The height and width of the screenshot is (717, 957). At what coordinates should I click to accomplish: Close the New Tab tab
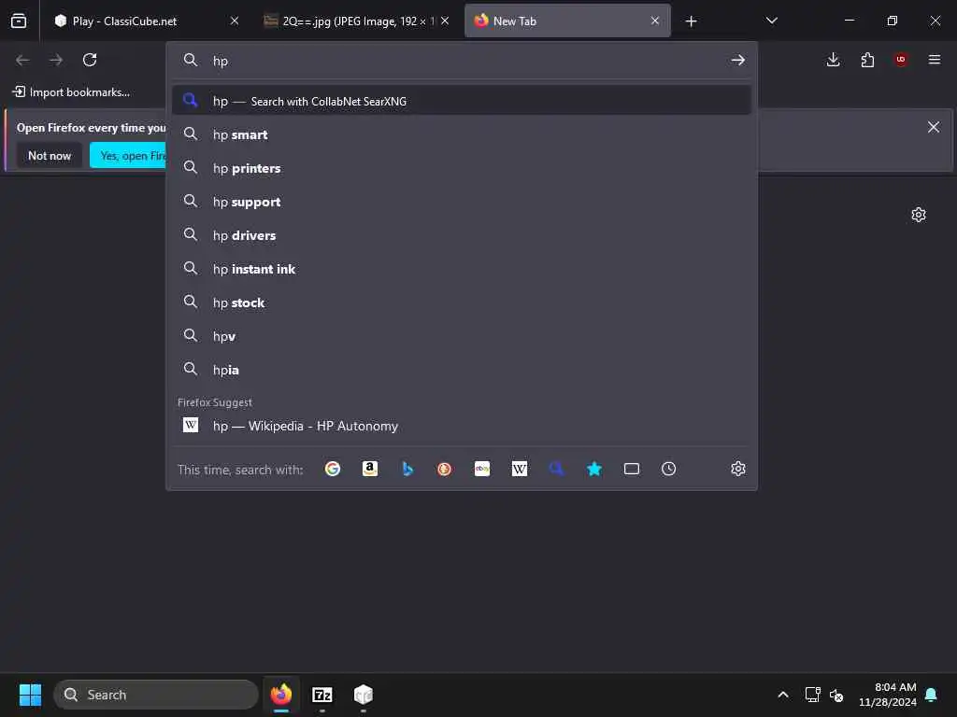pyautogui.click(x=655, y=21)
